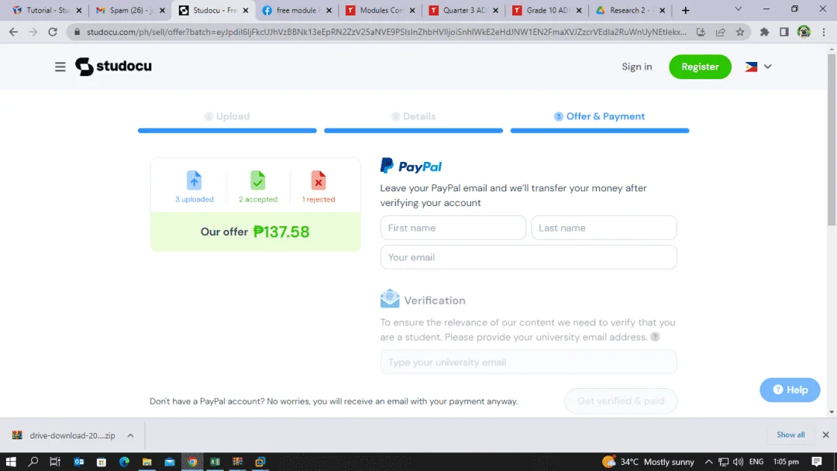Switch to the Tutorial tab
The height and width of the screenshot is (471, 837).
pyautogui.click(x=46, y=10)
